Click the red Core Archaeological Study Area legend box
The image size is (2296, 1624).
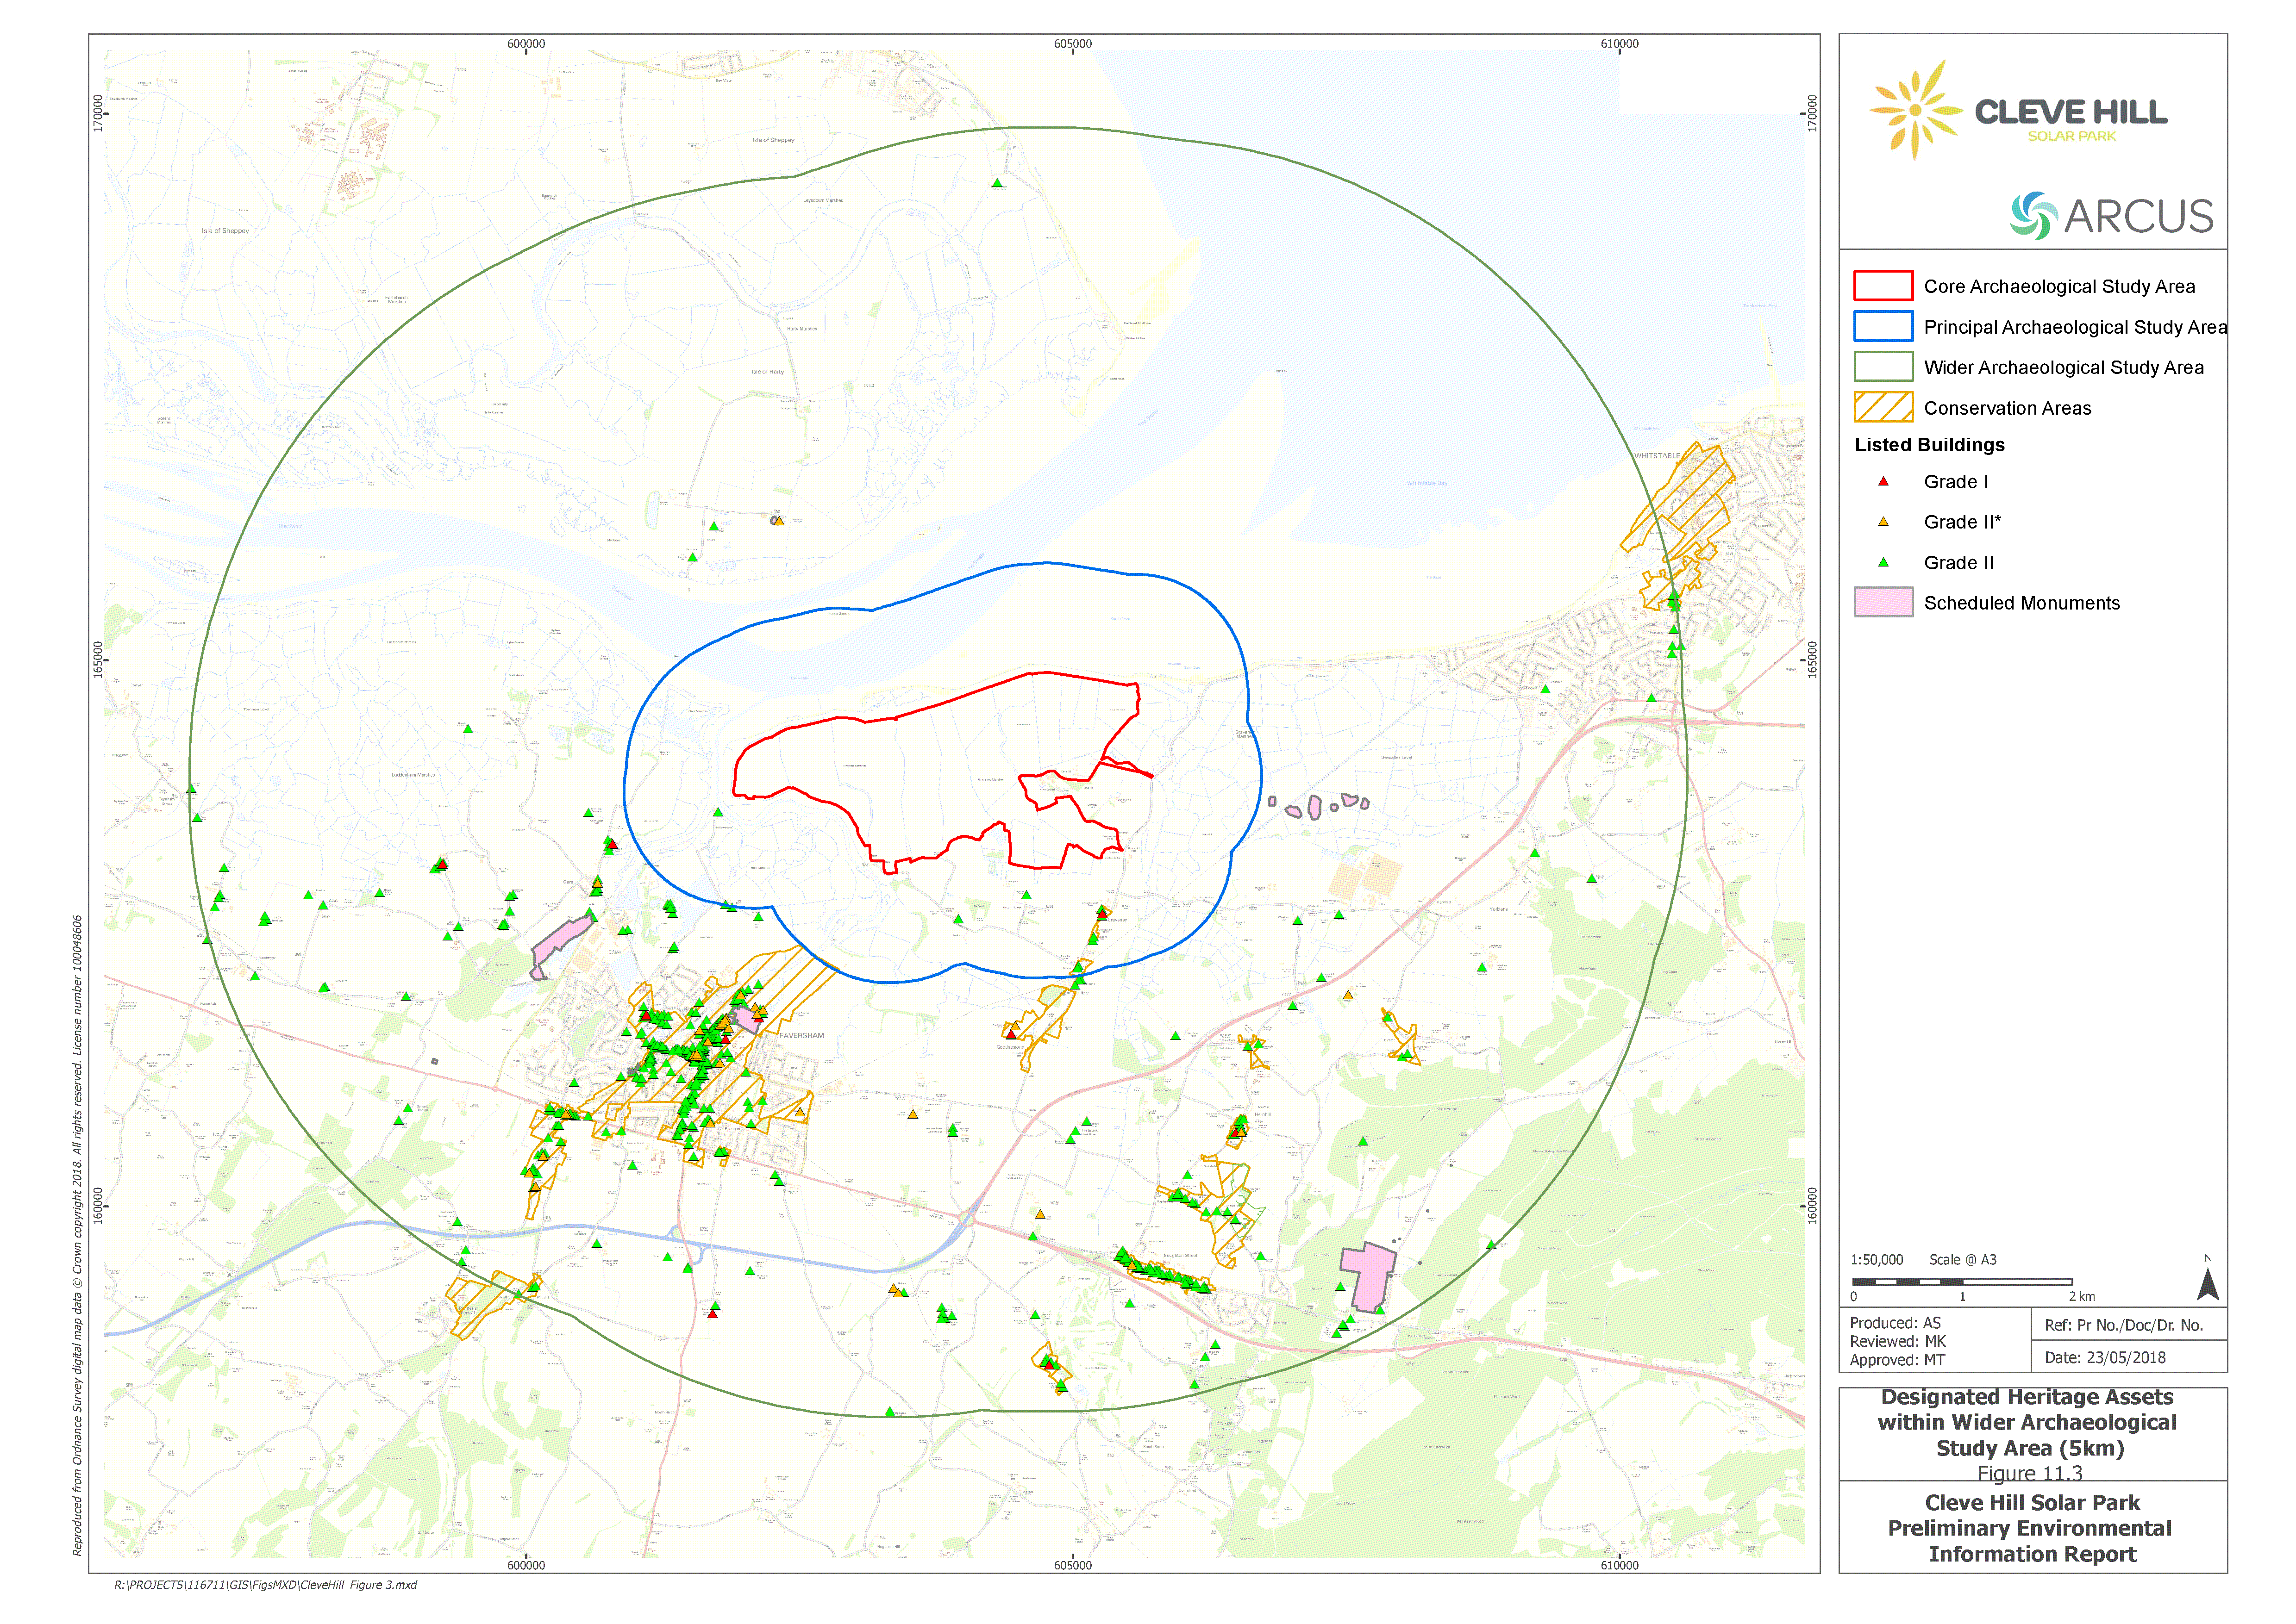tap(1883, 286)
